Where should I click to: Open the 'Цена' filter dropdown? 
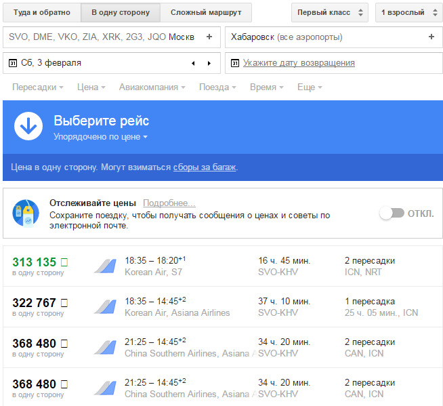[x=91, y=87]
